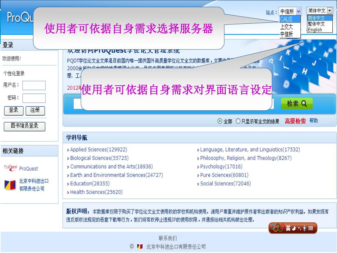
Task: Click the 个性化登录 label text
Action: tap(14, 73)
